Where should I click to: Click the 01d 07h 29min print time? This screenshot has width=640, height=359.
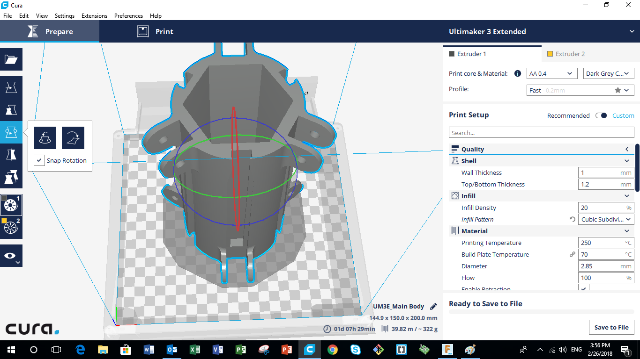tap(354, 329)
